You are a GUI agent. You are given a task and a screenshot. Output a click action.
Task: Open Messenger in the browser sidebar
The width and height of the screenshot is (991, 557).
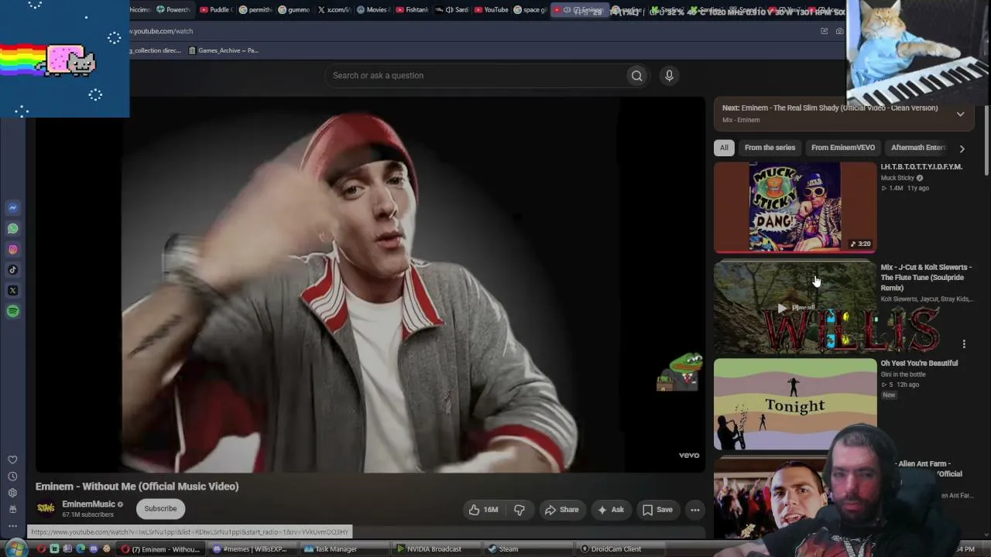click(x=12, y=207)
